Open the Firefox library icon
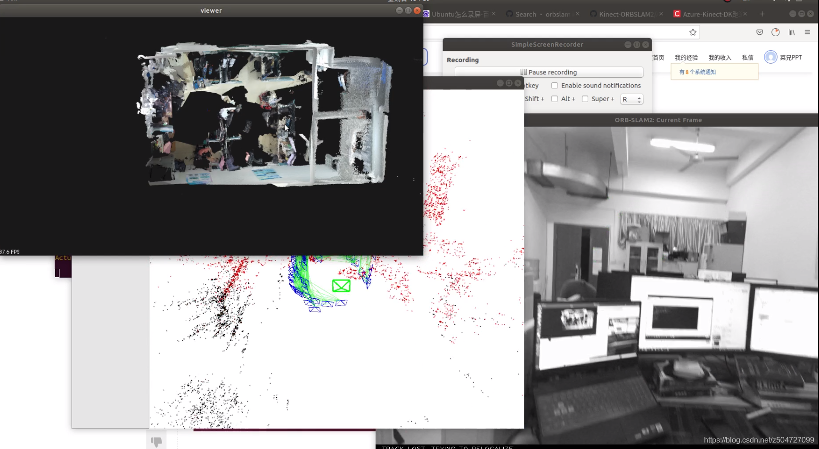 pos(792,32)
